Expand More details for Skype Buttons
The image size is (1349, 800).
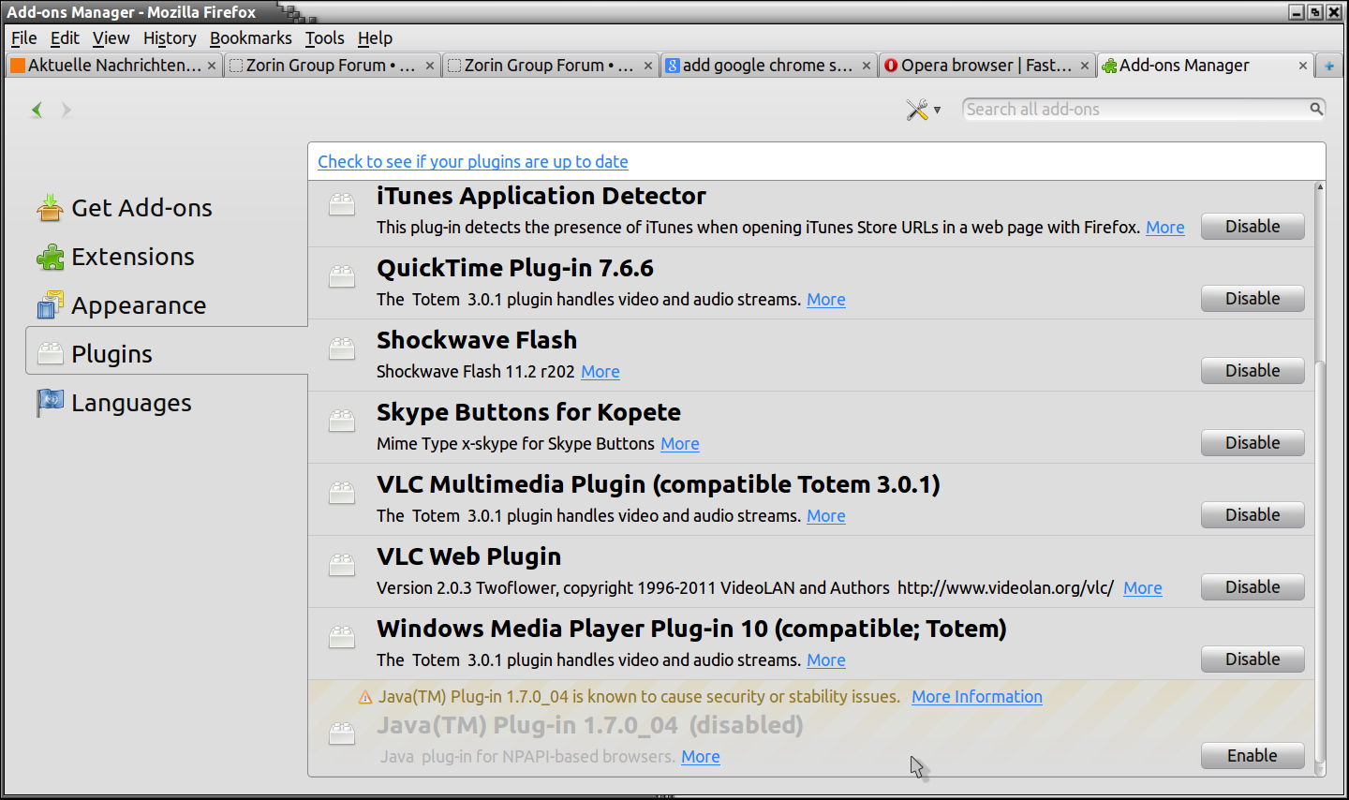pyautogui.click(x=679, y=444)
